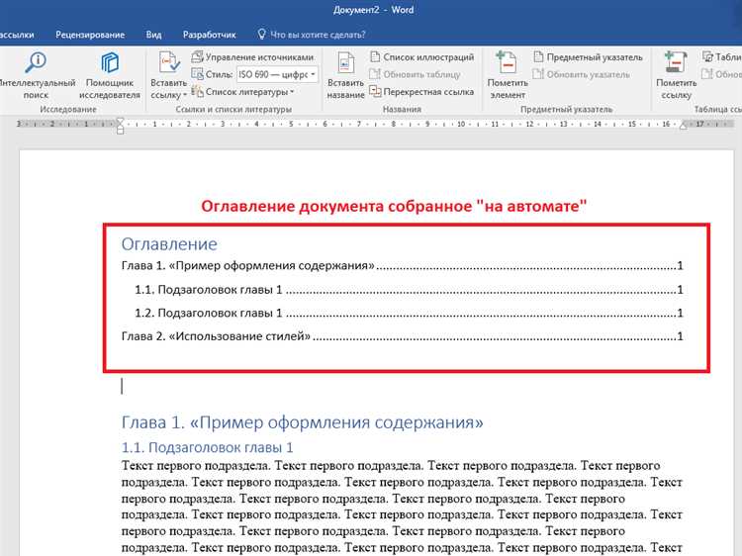Open Управление источниками

[x=253, y=57]
